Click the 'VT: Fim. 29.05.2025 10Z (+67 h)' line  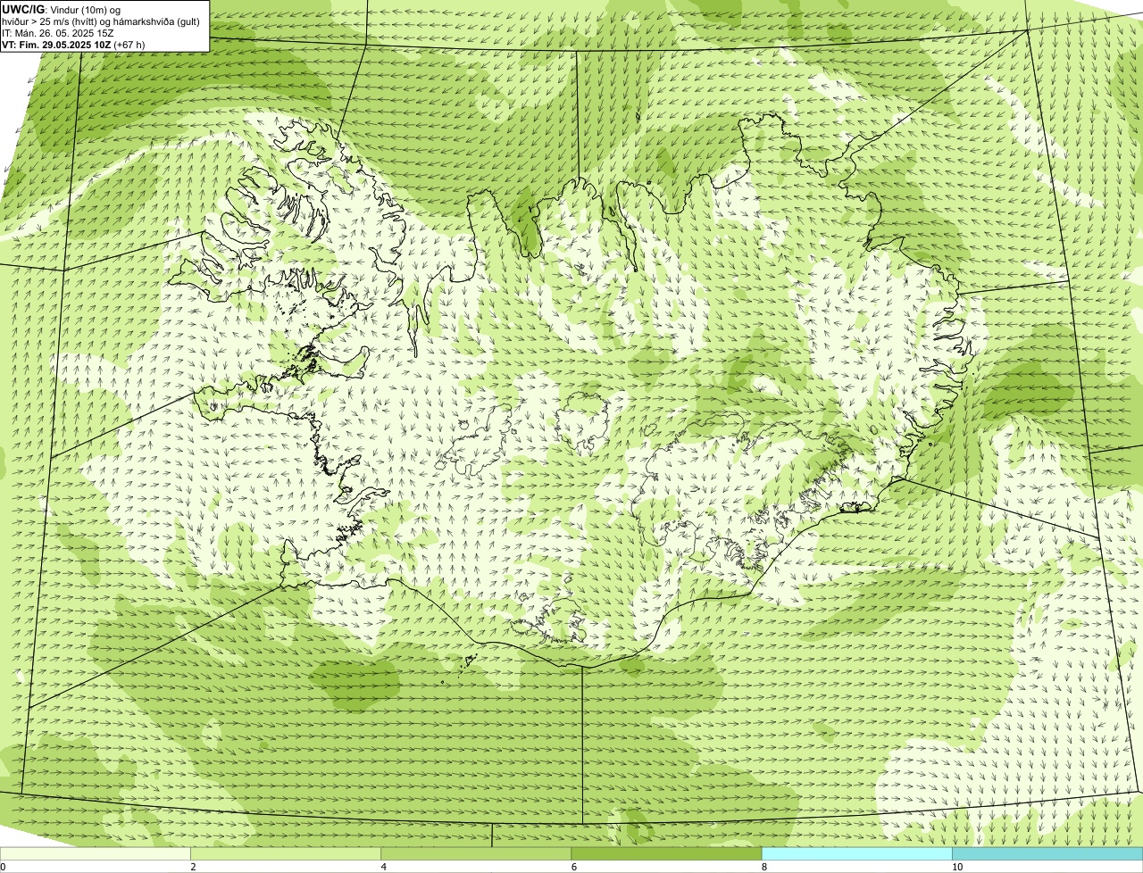pos(73,44)
